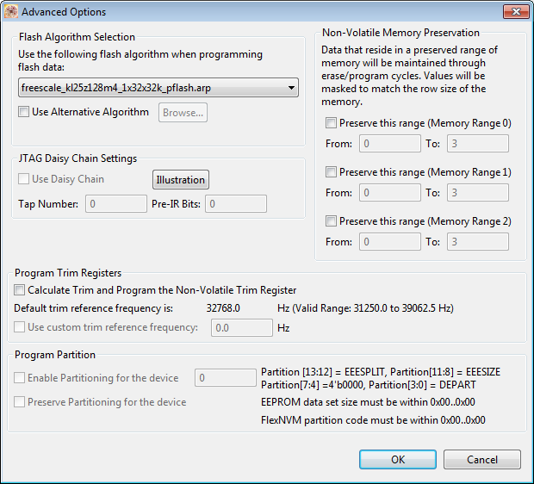Image resolution: width=534 pixels, height=484 pixels.
Task: Click the Memory Range 0 To field
Action: [x=478, y=144]
